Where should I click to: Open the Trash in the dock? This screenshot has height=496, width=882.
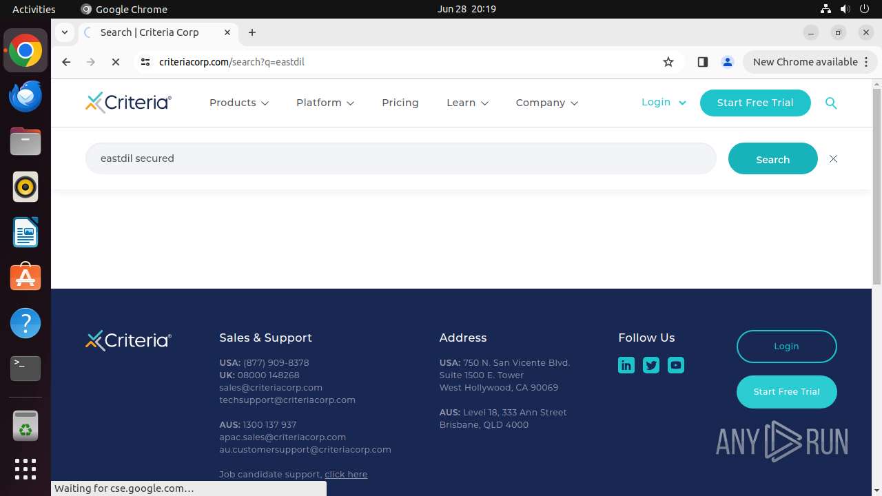coord(25,426)
